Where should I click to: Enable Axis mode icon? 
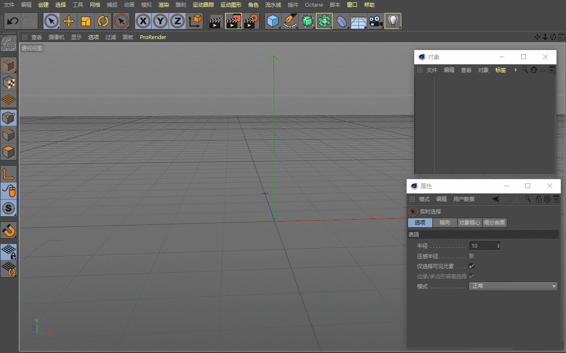click(x=9, y=173)
